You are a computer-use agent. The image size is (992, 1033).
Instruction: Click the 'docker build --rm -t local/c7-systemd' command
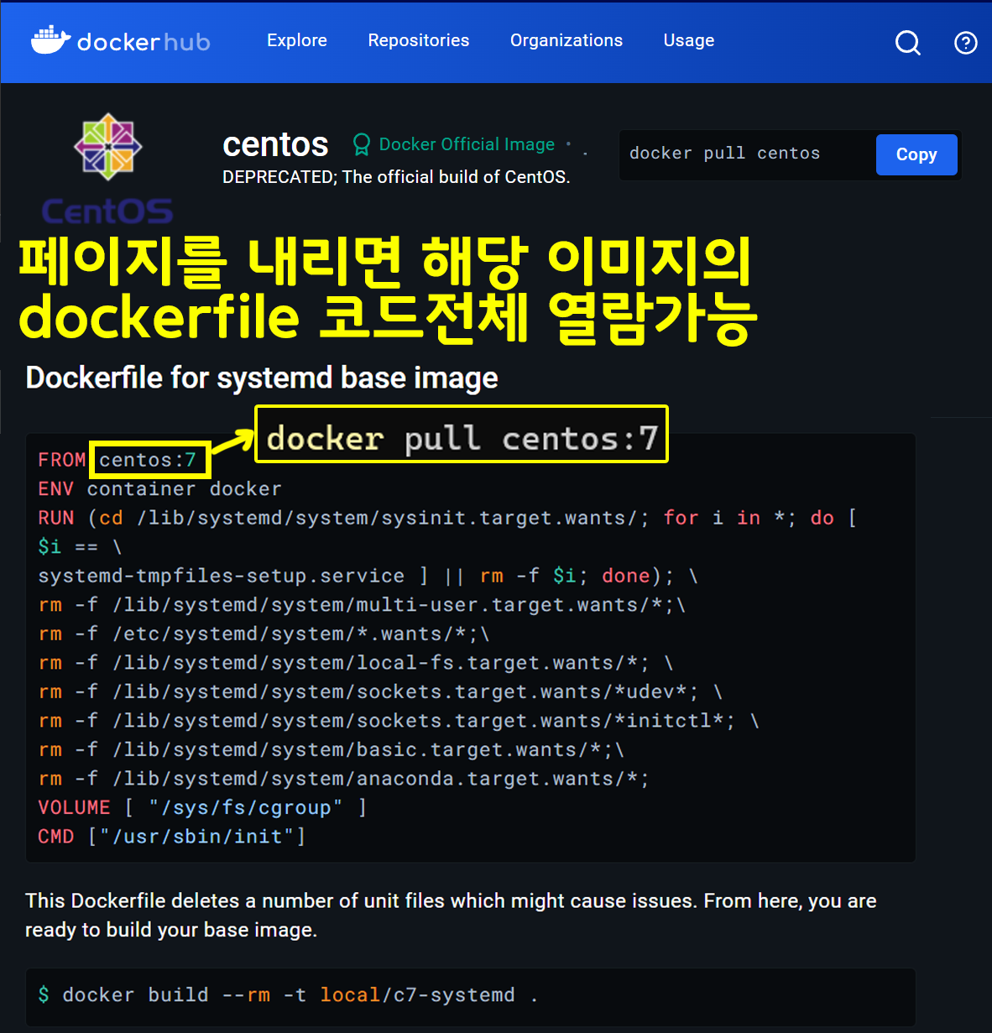tap(288, 995)
